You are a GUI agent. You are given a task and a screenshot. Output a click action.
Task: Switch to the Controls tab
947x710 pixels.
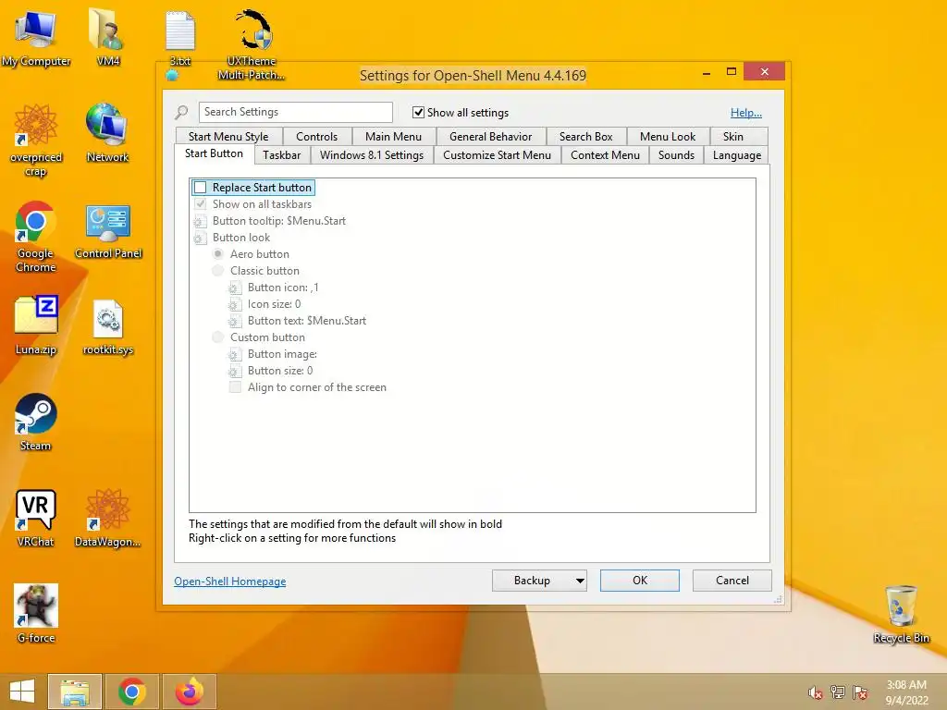[316, 137]
